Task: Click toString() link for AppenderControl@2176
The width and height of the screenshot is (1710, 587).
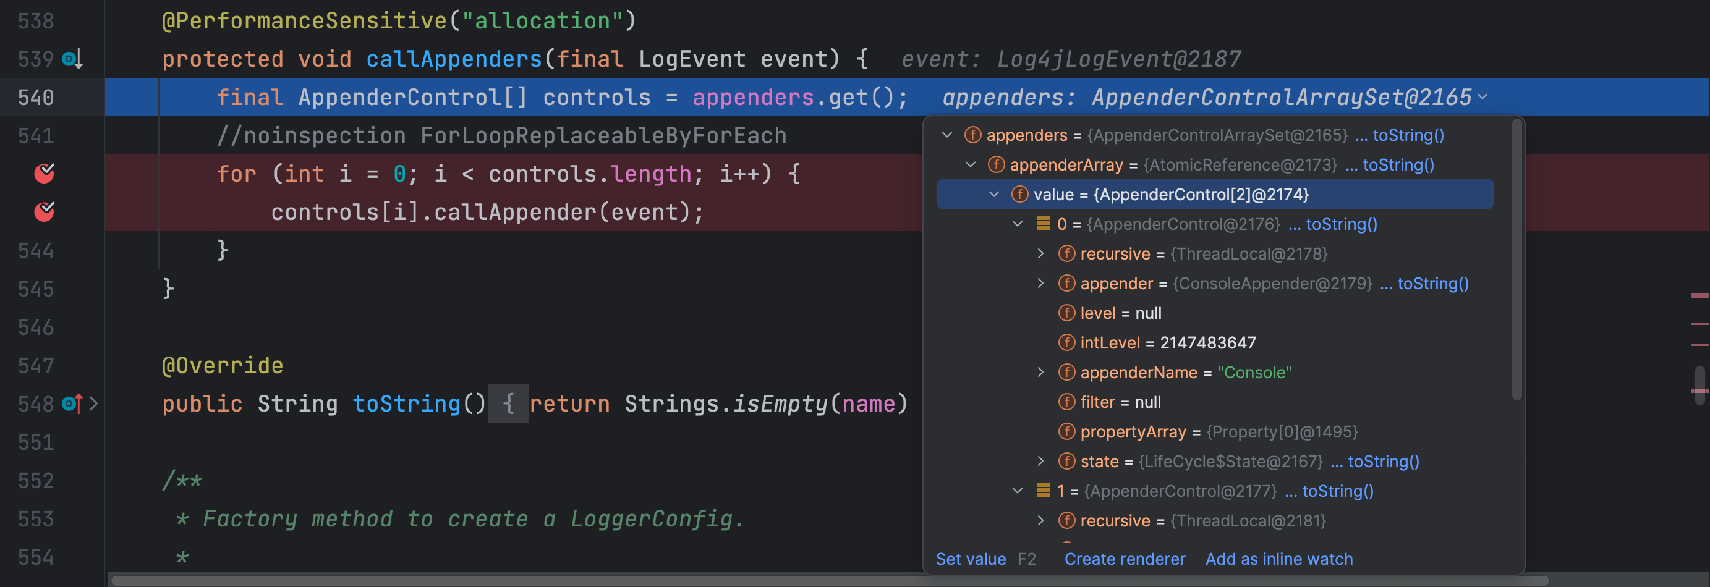Action: (1341, 224)
